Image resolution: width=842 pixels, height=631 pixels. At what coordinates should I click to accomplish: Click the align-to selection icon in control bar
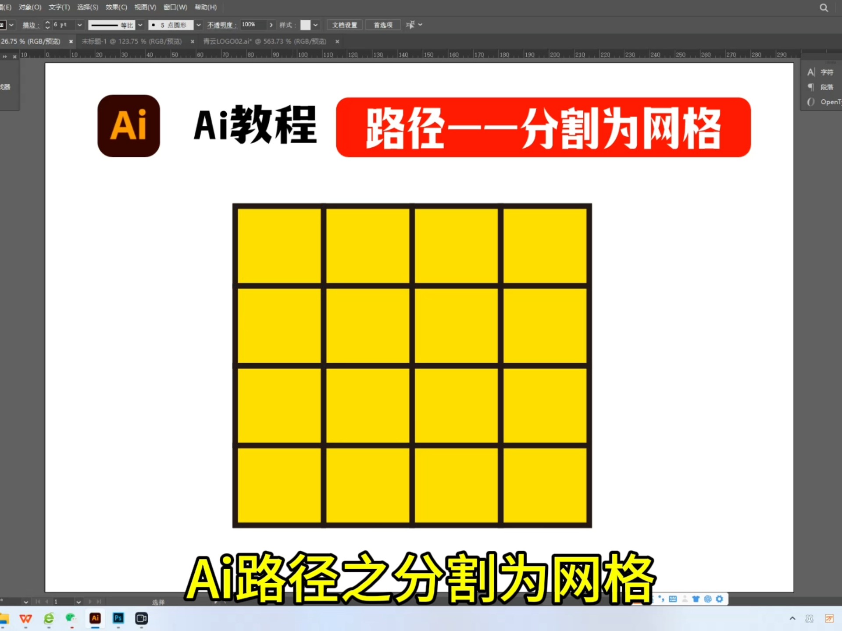(x=410, y=25)
